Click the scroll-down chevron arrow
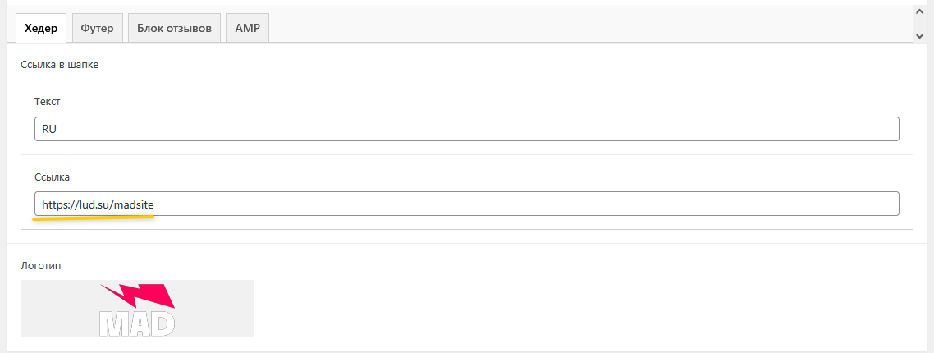Viewport: 934px width, 353px height. click(x=920, y=35)
